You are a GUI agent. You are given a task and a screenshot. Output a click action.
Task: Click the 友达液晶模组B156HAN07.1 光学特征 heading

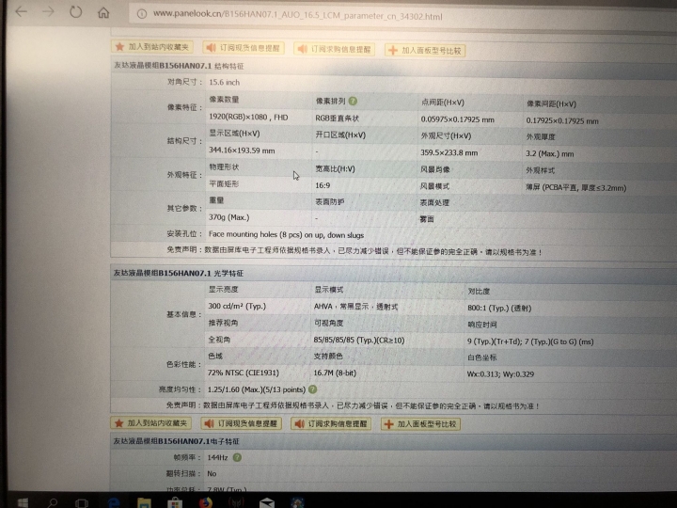[x=179, y=273]
